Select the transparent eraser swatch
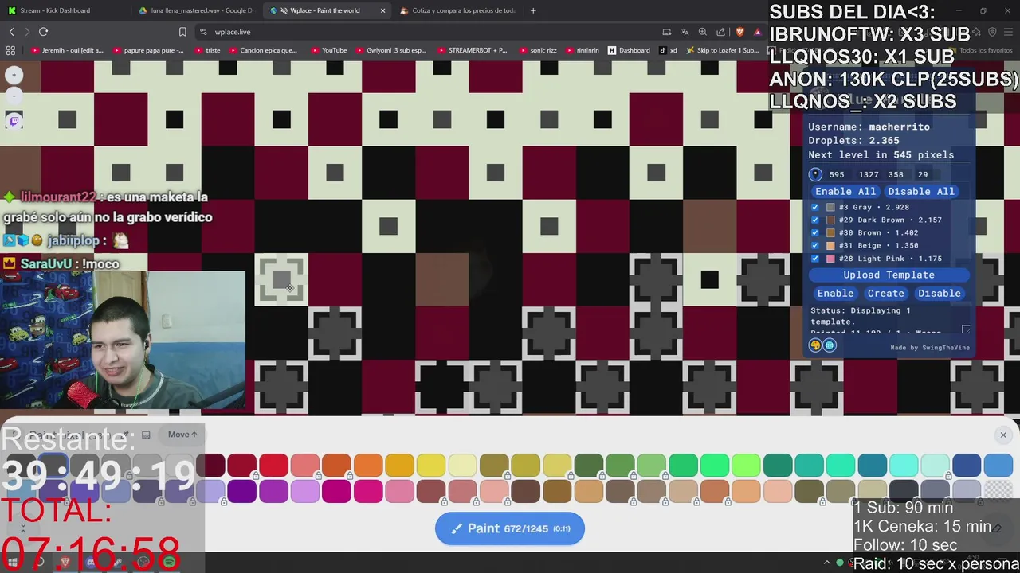The image size is (1020, 573). point(998,491)
